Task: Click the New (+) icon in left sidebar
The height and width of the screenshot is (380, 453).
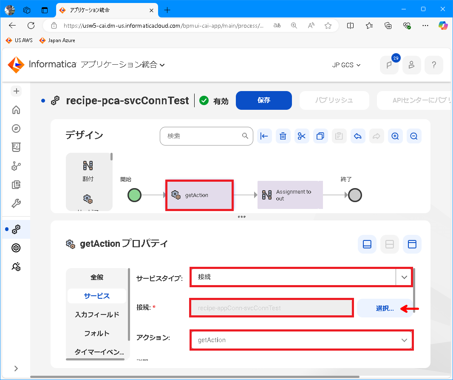Action: click(x=16, y=91)
